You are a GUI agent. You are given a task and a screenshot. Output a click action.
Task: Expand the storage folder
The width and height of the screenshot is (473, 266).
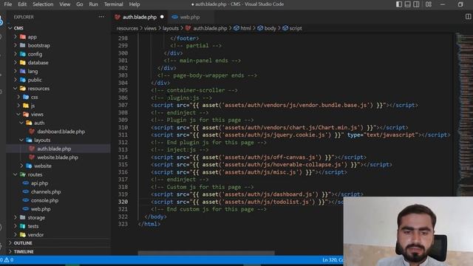pos(36,217)
